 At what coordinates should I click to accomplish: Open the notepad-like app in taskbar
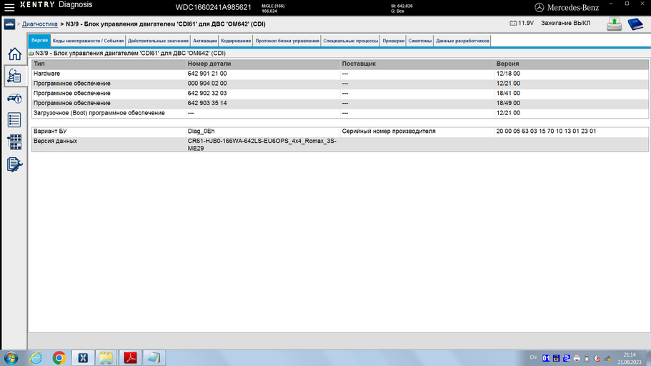pyautogui.click(x=154, y=357)
